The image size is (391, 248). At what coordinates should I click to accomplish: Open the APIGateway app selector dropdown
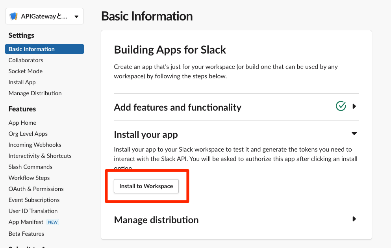(76, 17)
